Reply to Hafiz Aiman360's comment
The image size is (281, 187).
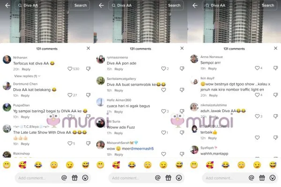point(118,112)
